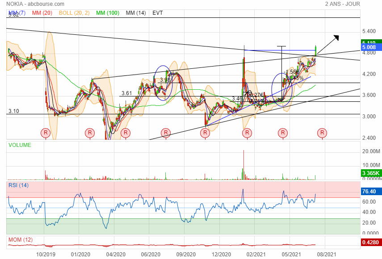Select the EVT legend label
382x259 pixels.
coord(158,13)
